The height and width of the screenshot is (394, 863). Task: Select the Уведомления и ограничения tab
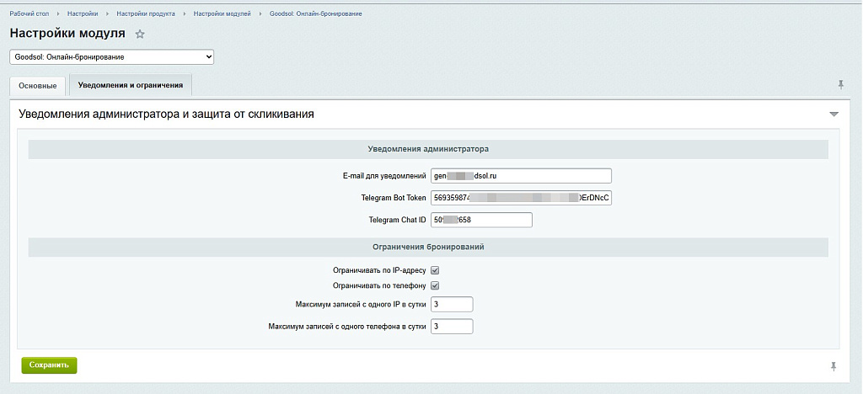pyautogui.click(x=131, y=85)
